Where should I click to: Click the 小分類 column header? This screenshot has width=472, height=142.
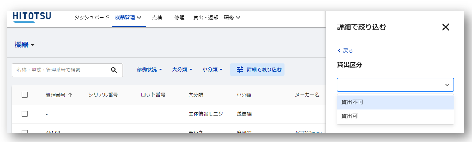244,95
